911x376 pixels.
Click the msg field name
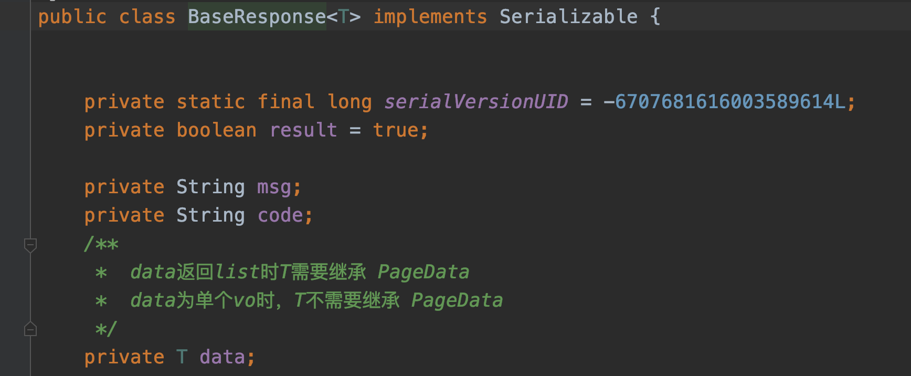274,187
